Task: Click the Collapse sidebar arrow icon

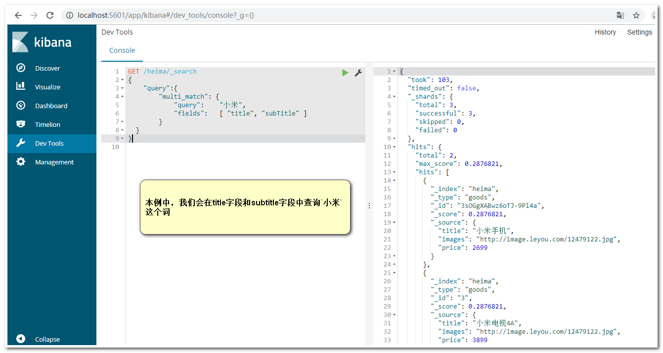Action: pyautogui.click(x=21, y=339)
